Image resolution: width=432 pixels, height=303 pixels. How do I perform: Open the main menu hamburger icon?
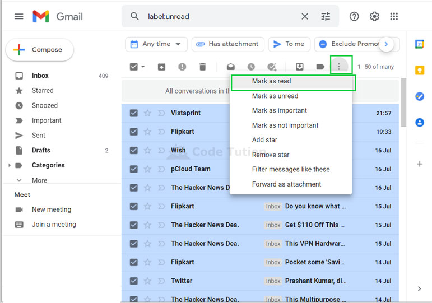pos(18,17)
